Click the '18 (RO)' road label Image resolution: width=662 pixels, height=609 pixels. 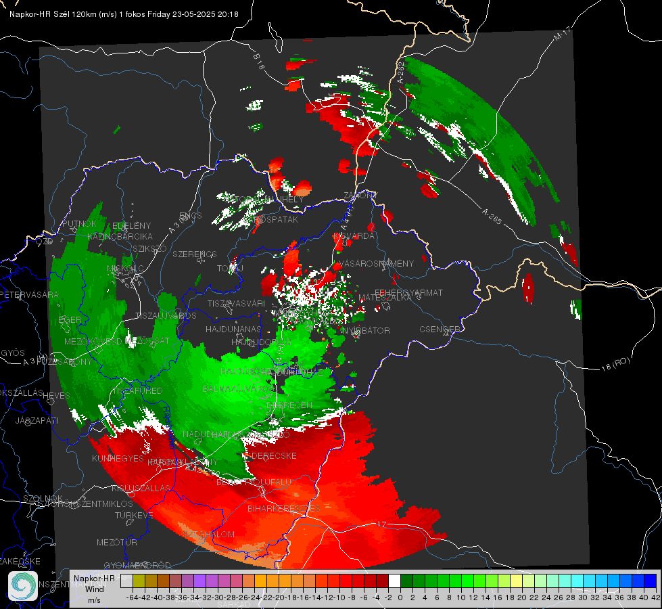tap(615, 364)
